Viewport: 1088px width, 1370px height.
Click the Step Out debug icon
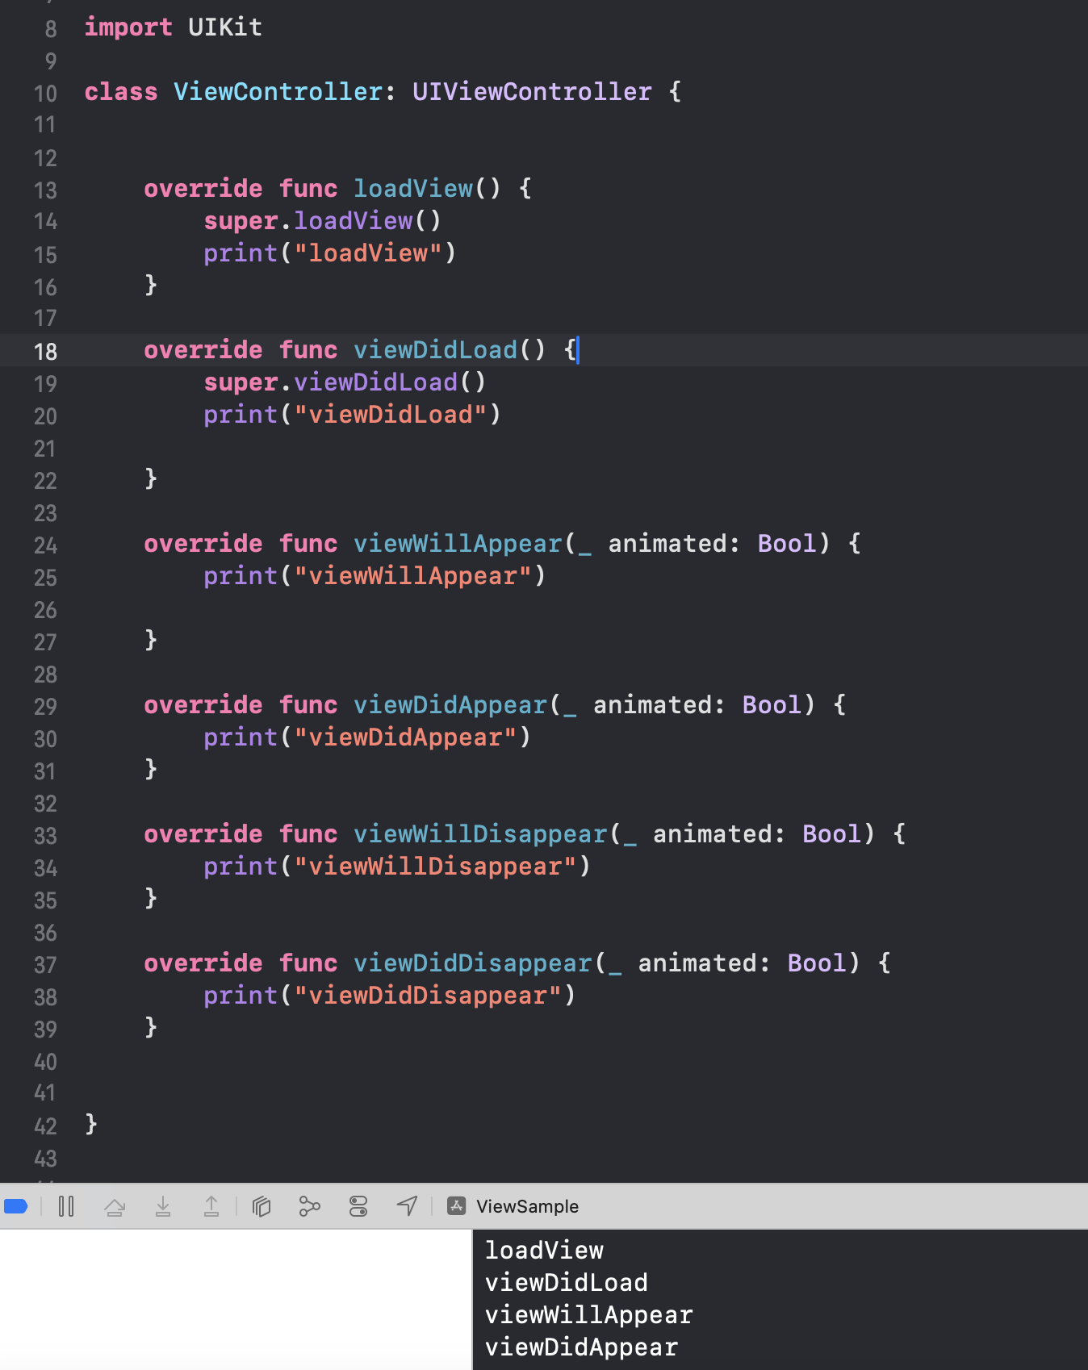coord(211,1206)
